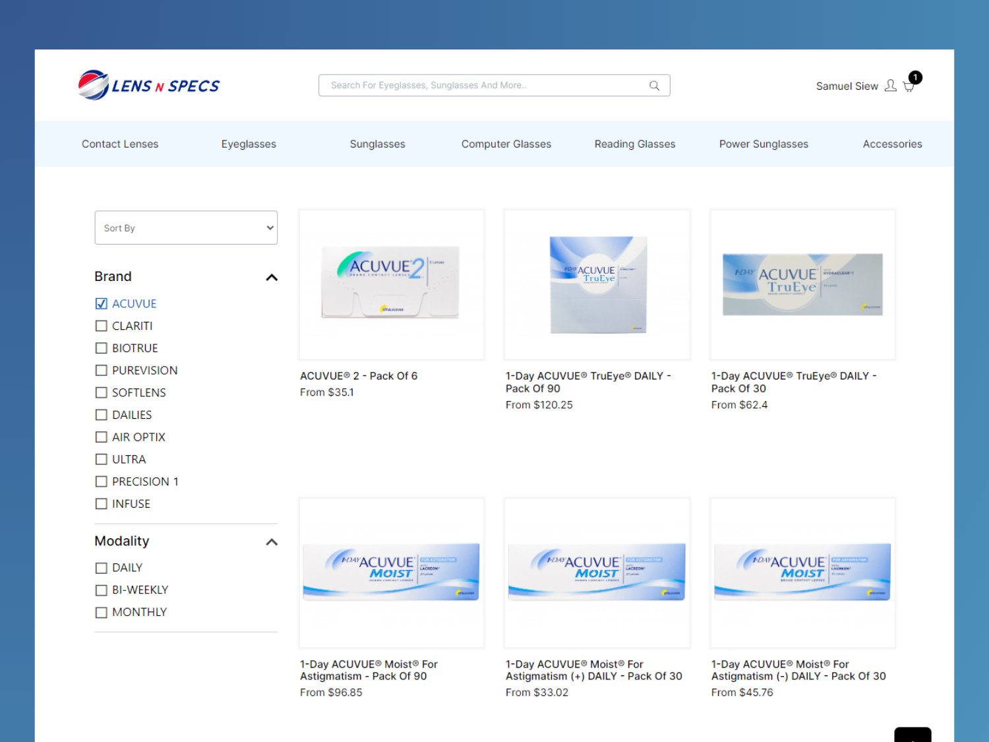The image size is (989, 742).
Task: Open the Sunglasses menu item
Action: coord(377,144)
